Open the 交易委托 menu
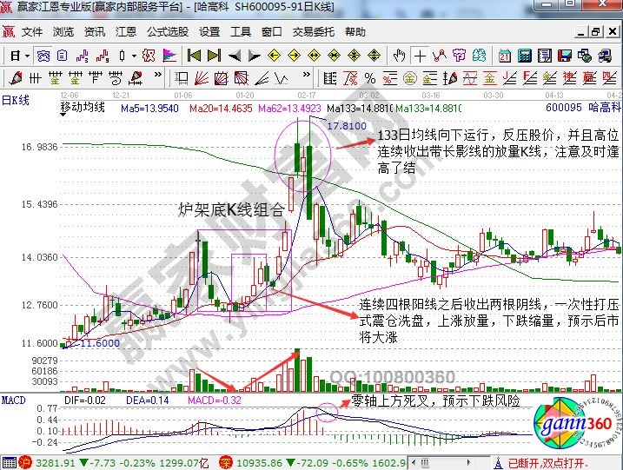This screenshot has width=623, height=470. pos(312,32)
